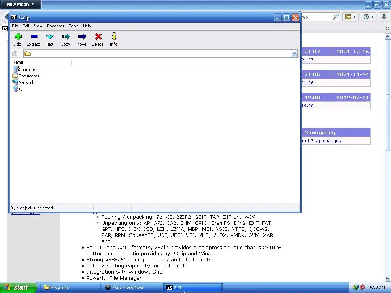Click the 2021-12-26 date cell
Screen dimensions: 391x293
pyautogui.click(x=352, y=52)
